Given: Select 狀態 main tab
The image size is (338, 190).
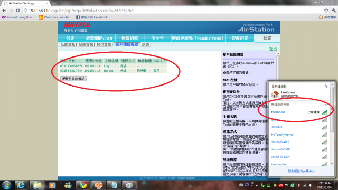Looking at the screenshot, I should pyautogui.click(x=267, y=39).
